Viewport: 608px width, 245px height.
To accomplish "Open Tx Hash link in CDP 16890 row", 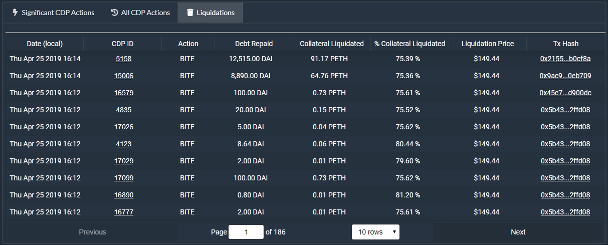I will pyautogui.click(x=565, y=195).
